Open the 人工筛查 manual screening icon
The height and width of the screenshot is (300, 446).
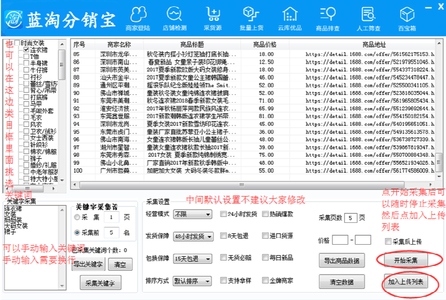(x=368, y=19)
